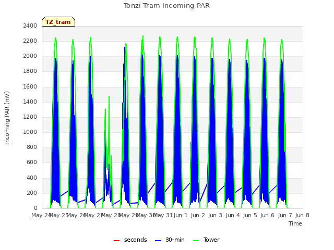
Task: Click the Jun 8 x-axis date label
Action: [x=302, y=215]
